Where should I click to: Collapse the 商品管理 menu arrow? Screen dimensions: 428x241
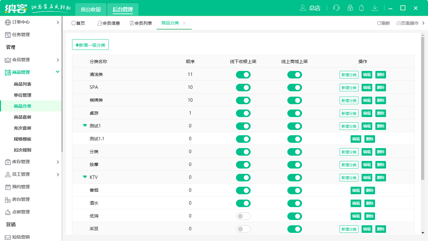tap(58, 72)
